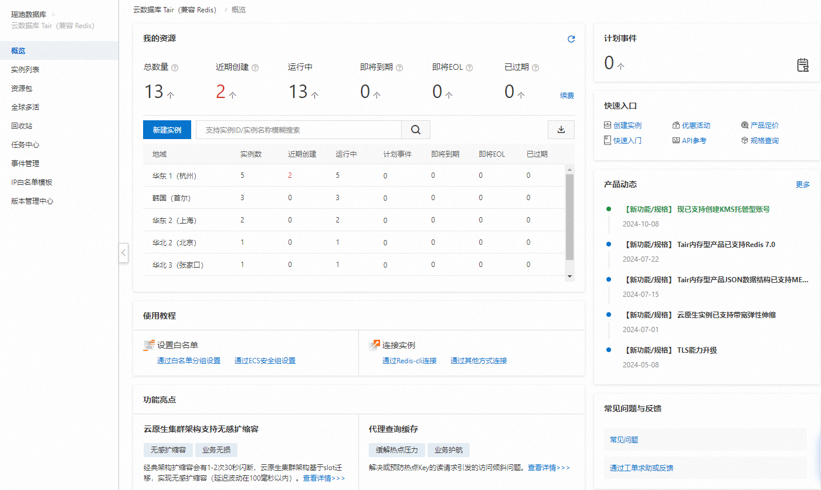Click the 地域 column header
Viewport: 821px width, 490px height.
pyautogui.click(x=160, y=154)
